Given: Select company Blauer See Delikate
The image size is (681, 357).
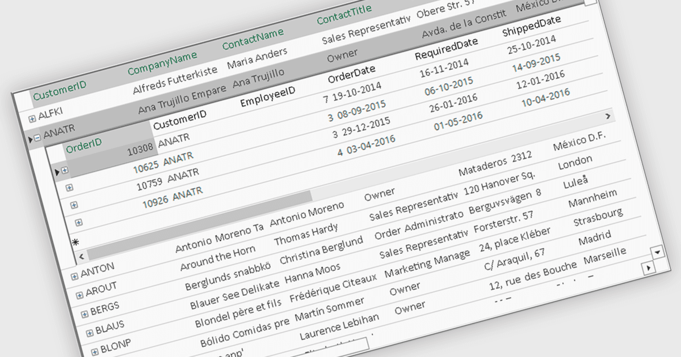Looking at the screenshot, I should [235, 294].
